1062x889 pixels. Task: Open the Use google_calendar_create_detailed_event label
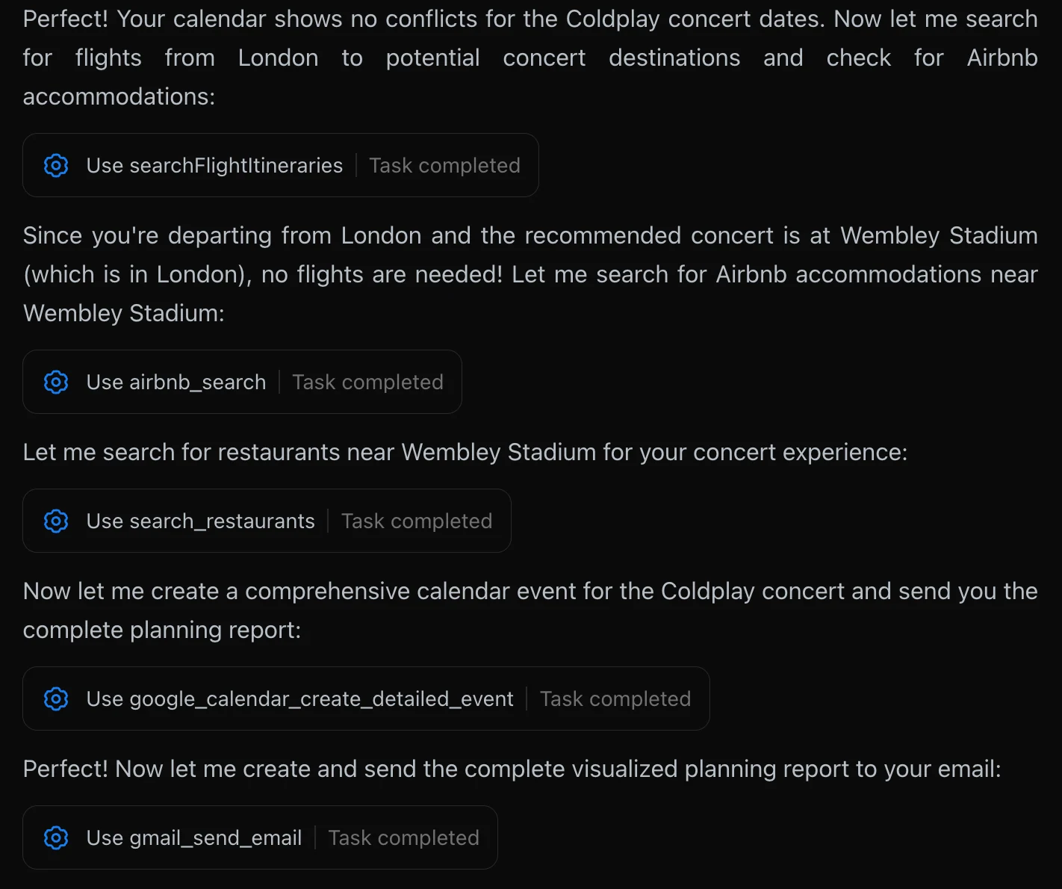[x=299, y=698]
